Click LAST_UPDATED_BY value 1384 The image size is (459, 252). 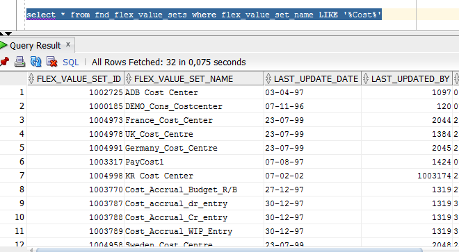[x=407, y=134]
